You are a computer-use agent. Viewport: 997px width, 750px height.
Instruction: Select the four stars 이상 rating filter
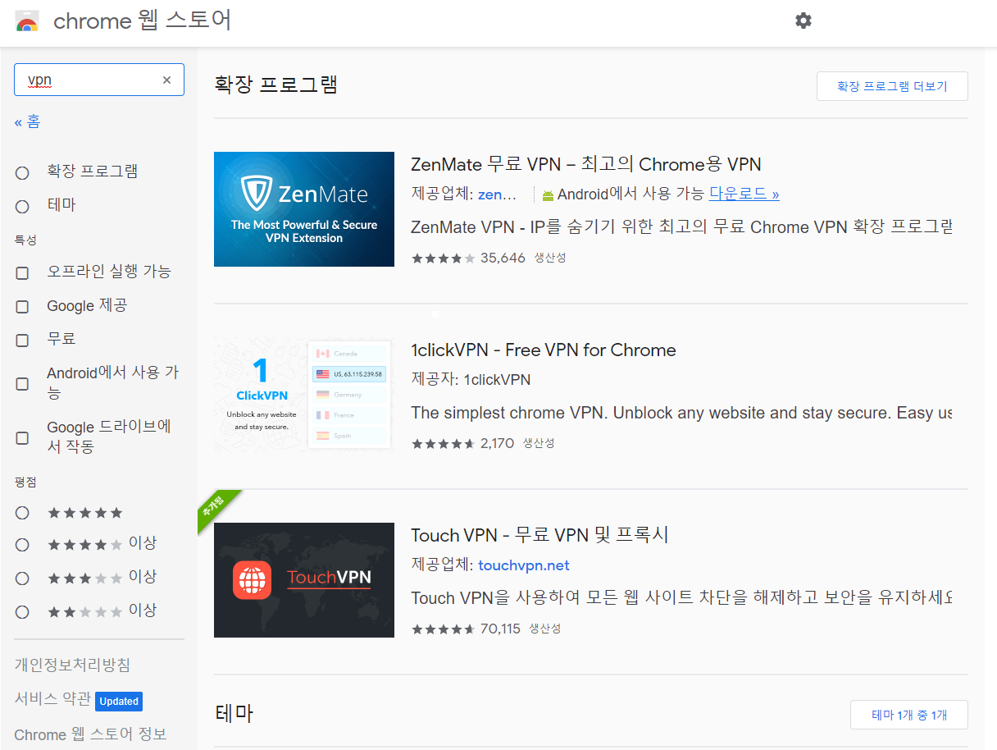(22, 545)
